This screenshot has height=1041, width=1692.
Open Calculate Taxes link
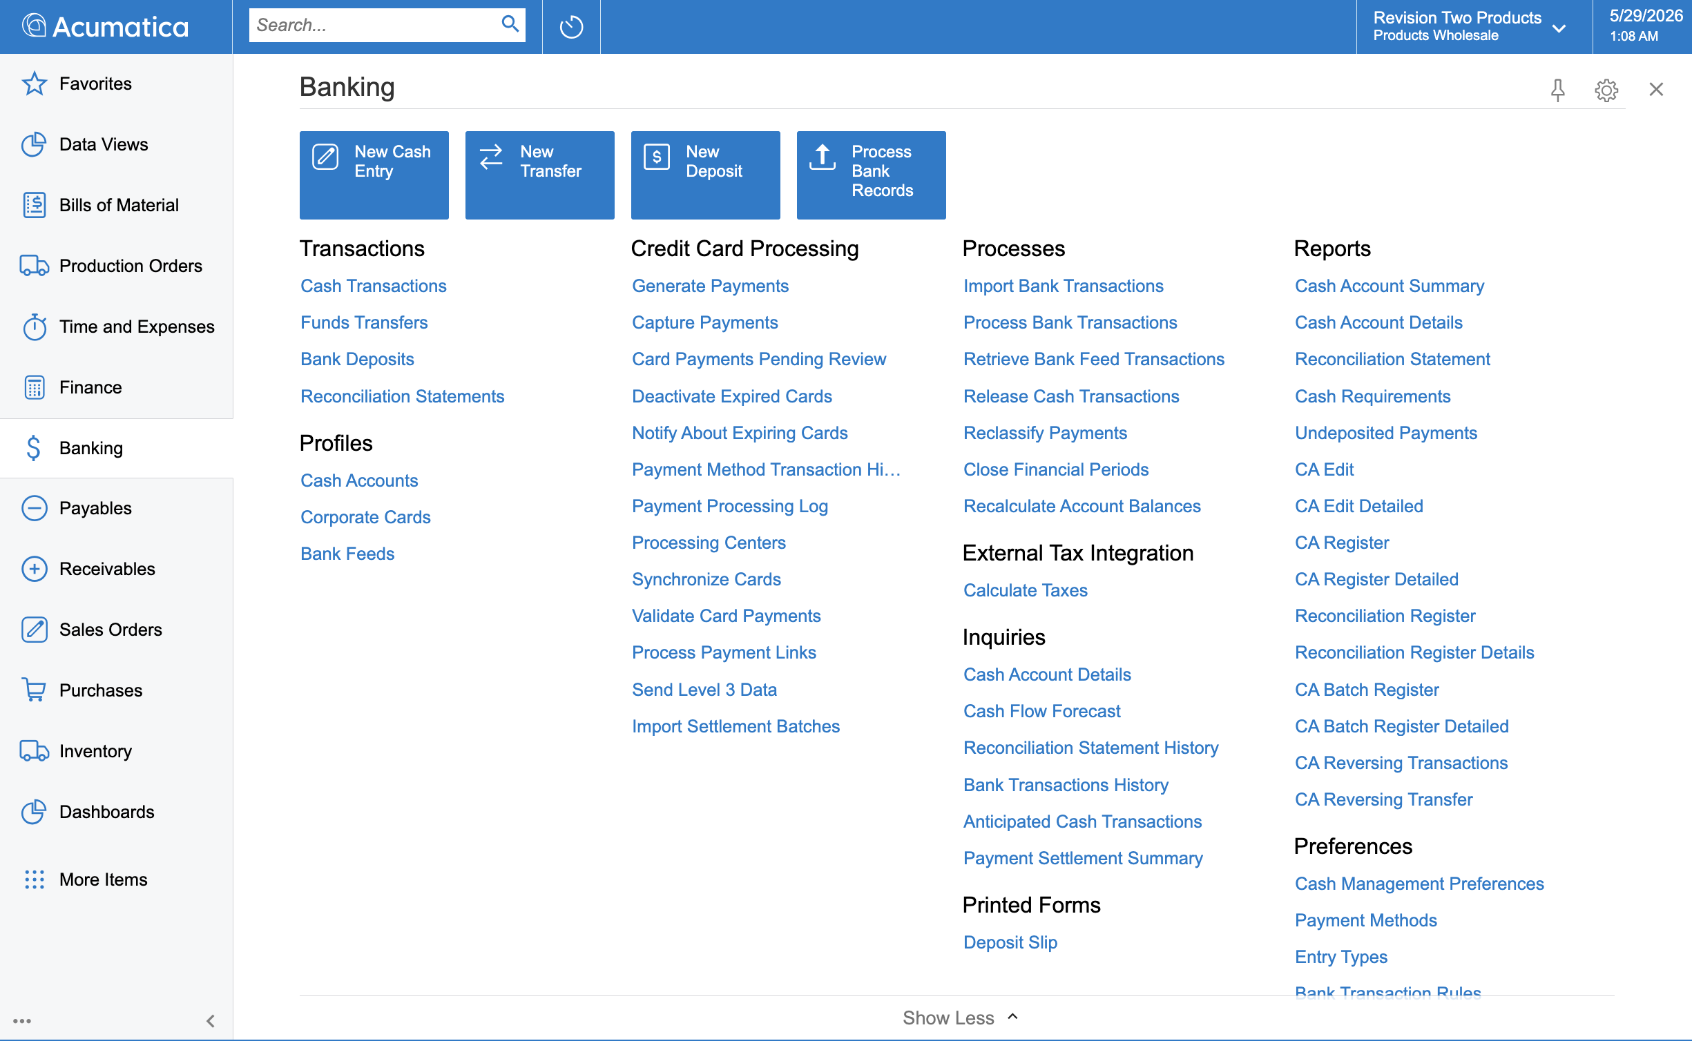(1026, 590)
